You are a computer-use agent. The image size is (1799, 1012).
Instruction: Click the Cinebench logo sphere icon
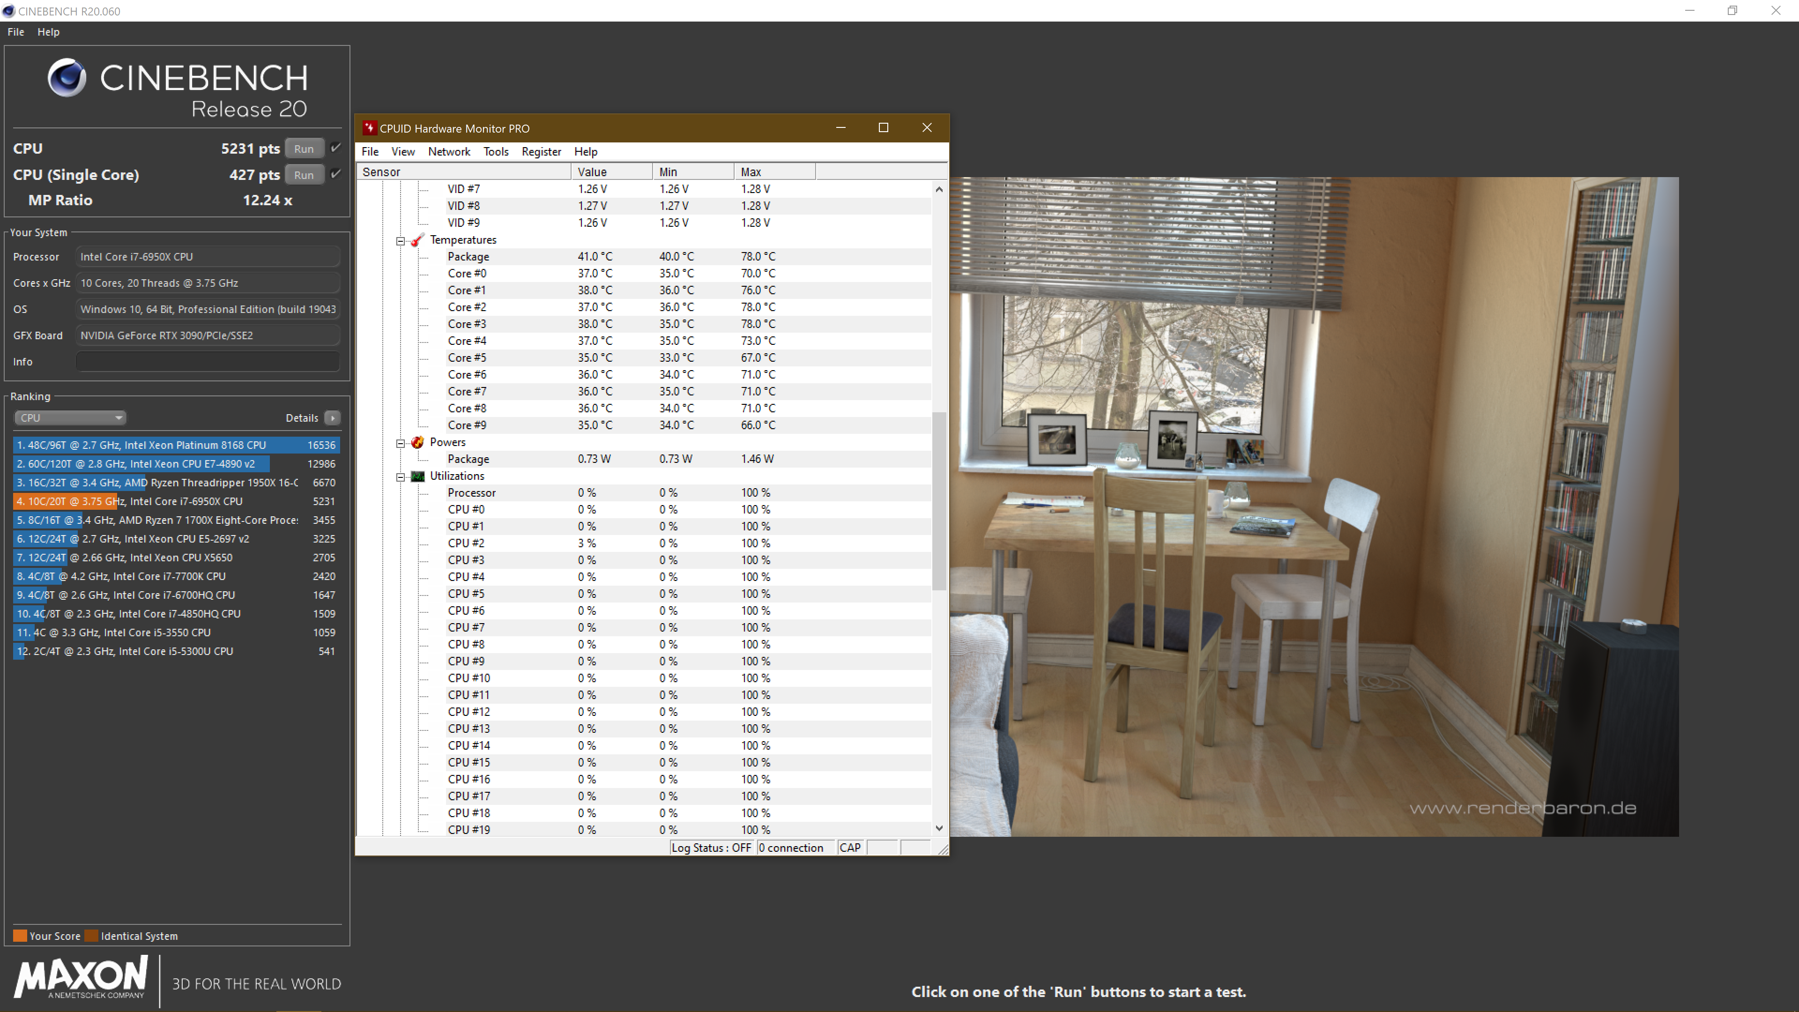pos(67,77)
